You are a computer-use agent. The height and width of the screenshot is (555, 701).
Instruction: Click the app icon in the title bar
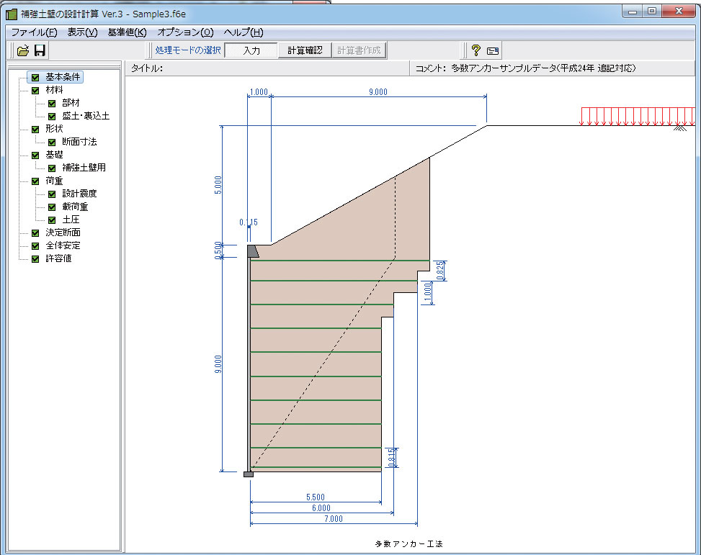tap(12, 14)
